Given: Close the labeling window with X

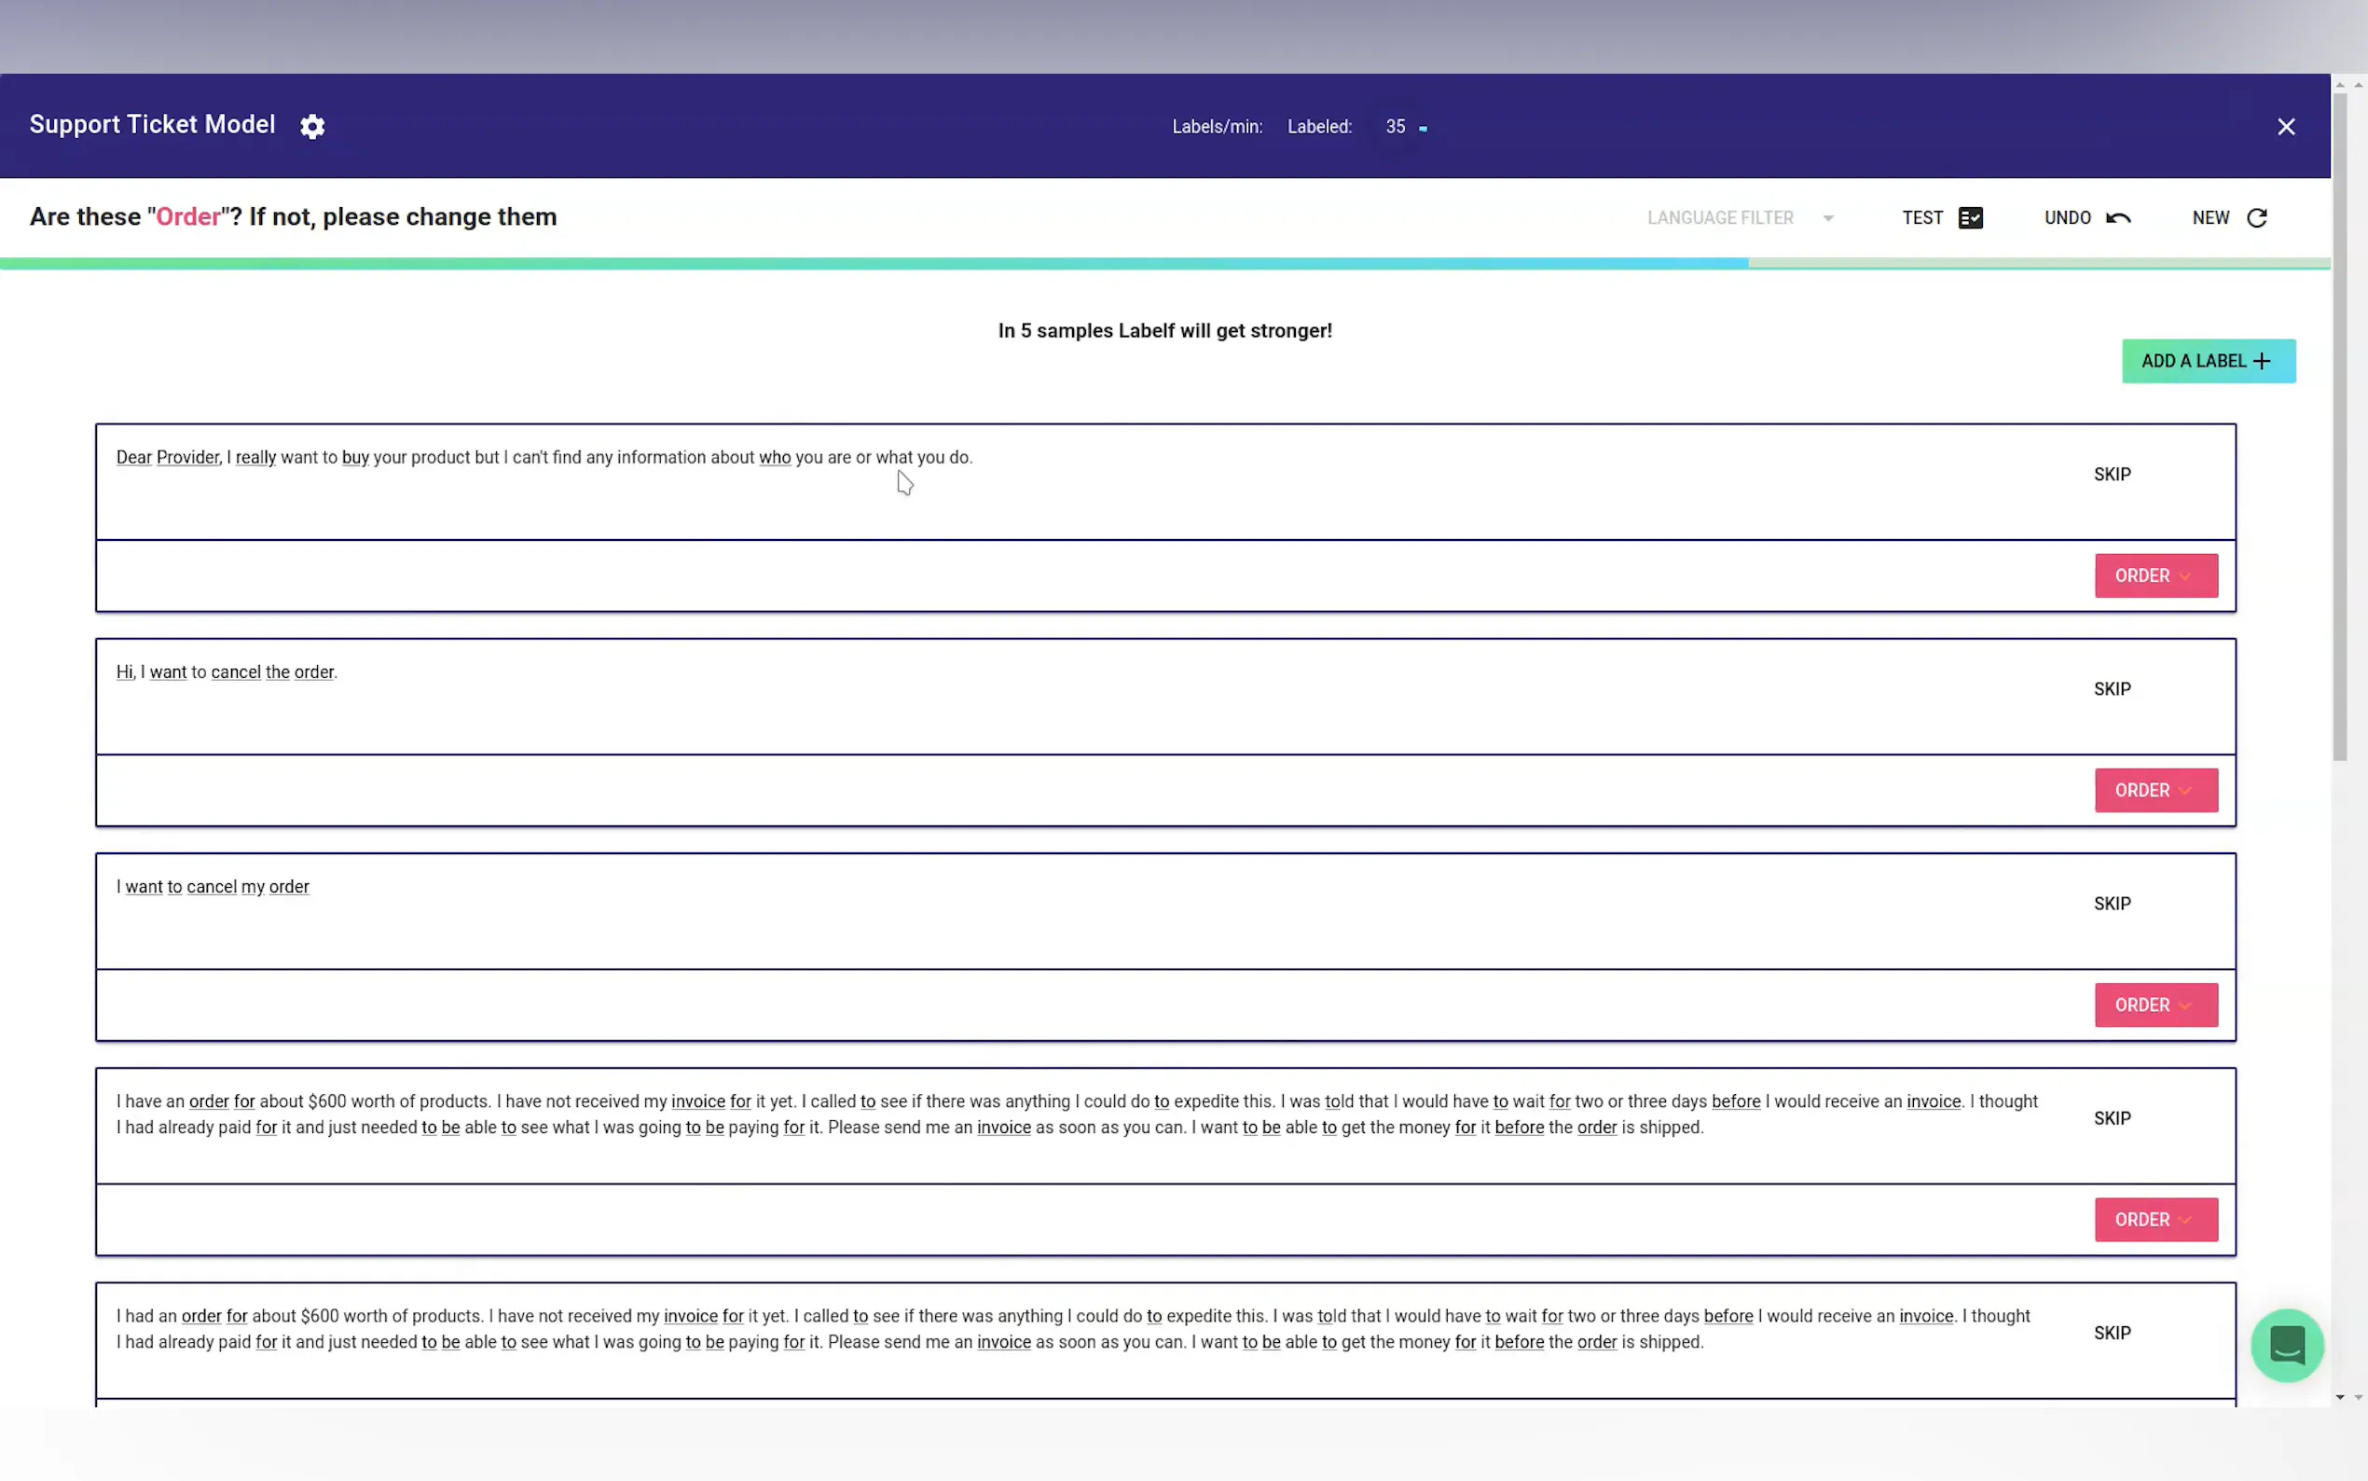Looking at the screenshot, I should pos(2286,126).
